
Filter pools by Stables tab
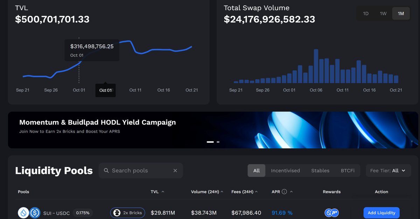pyautogui.click(x=320, y=170)
